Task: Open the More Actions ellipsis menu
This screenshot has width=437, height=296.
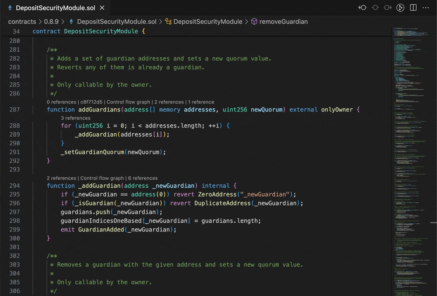Action: (x=426, y=8)
